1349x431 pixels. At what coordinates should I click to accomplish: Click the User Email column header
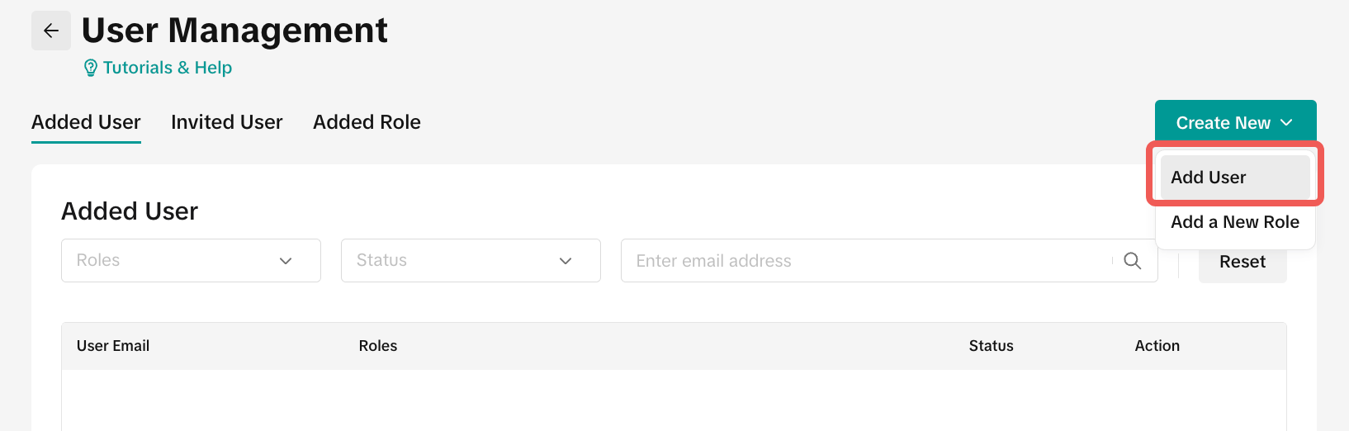pos(113,346)
